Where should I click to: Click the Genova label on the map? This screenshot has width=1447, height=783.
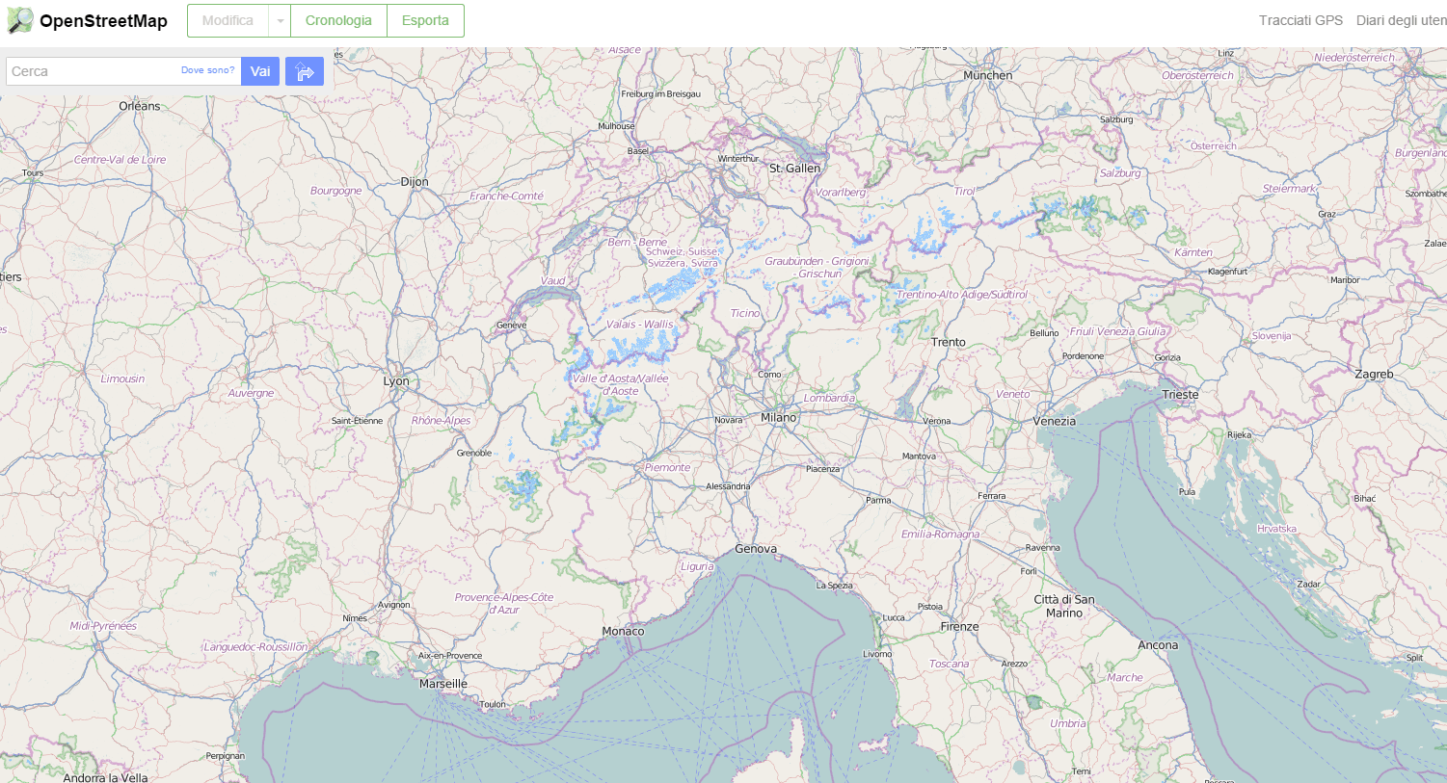(x=756, y=549)
